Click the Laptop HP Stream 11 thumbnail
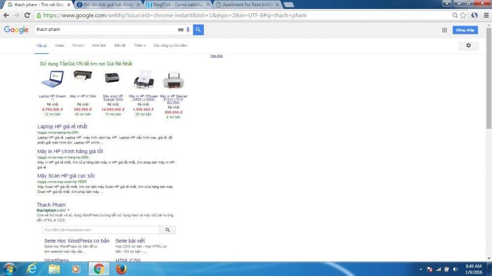Screen dimensions: 492x276 tap(53, 79)
